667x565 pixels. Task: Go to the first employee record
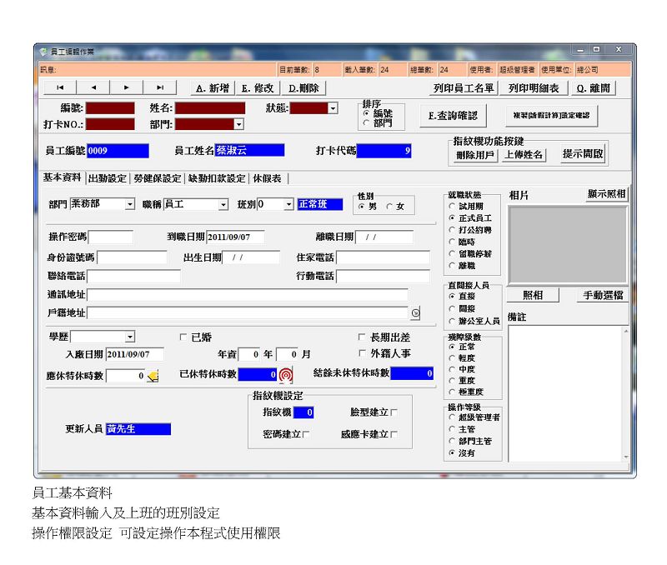pyautogui.click(x=59, y=87)
